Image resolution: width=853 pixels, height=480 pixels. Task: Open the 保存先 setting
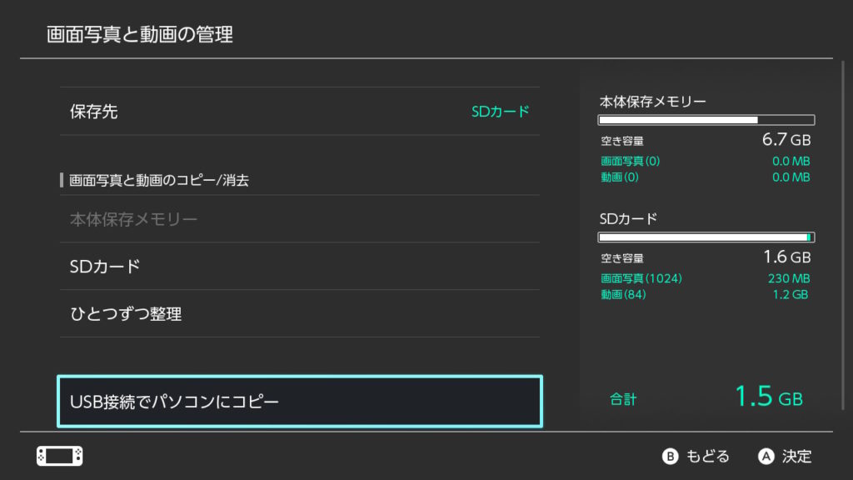(300, 112)
